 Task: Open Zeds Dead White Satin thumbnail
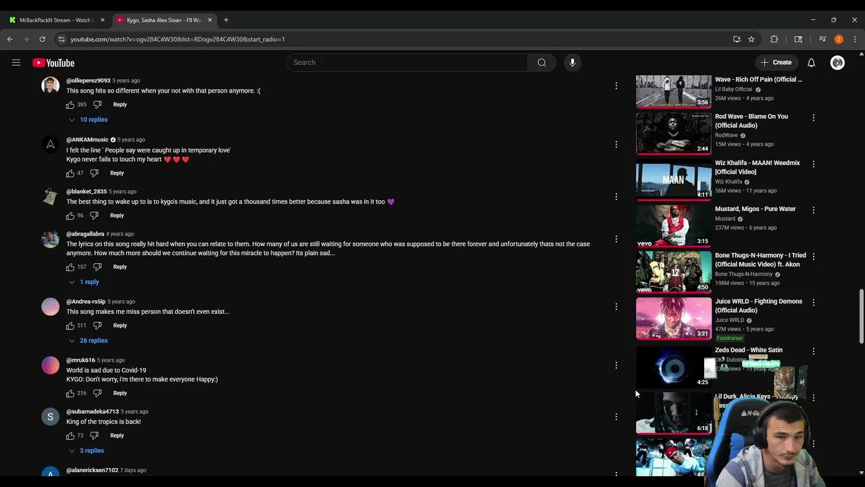click(x=674, y=367)
